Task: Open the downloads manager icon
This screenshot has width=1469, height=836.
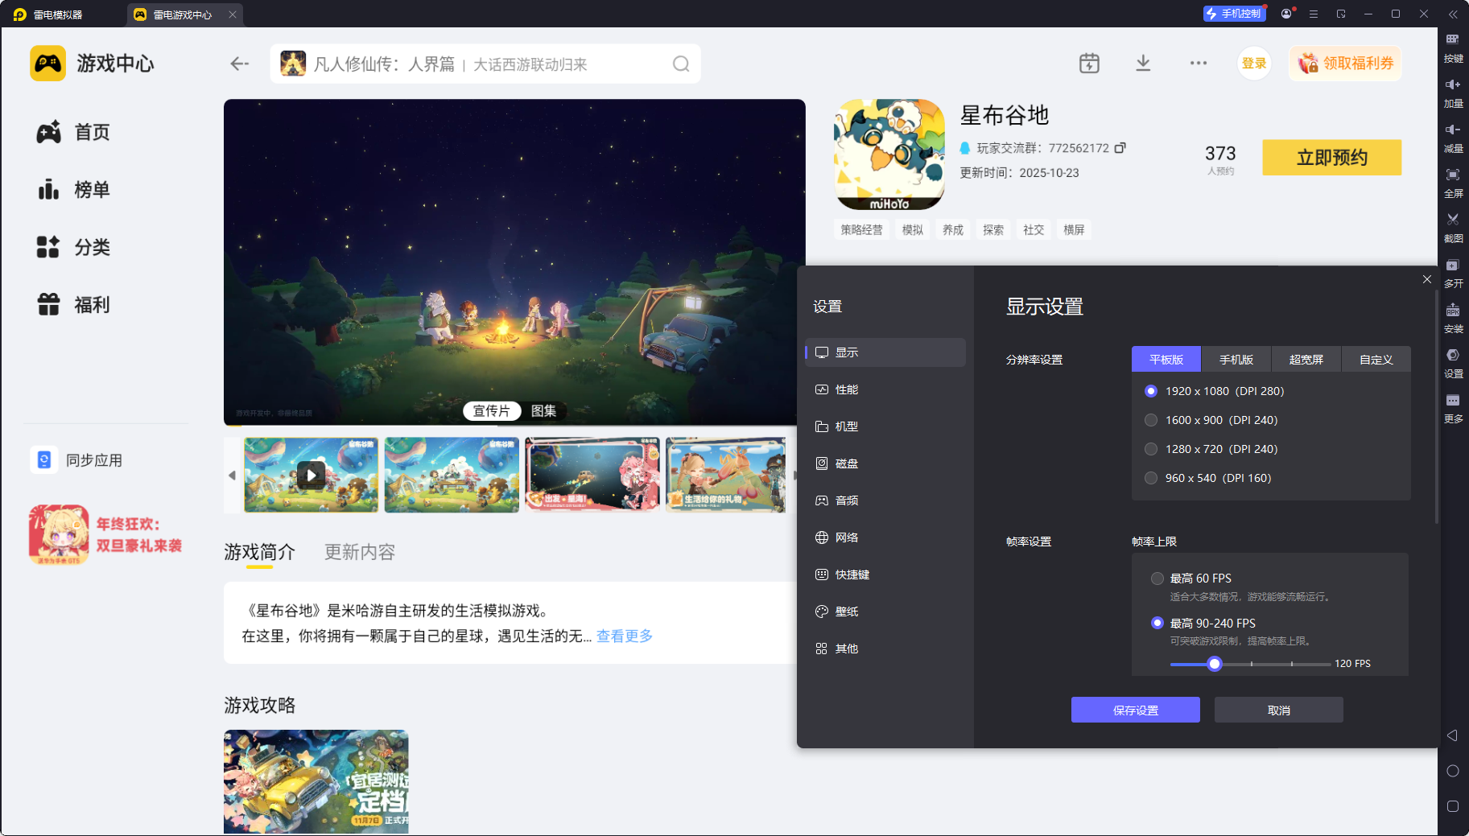Action: [1143, 63]
